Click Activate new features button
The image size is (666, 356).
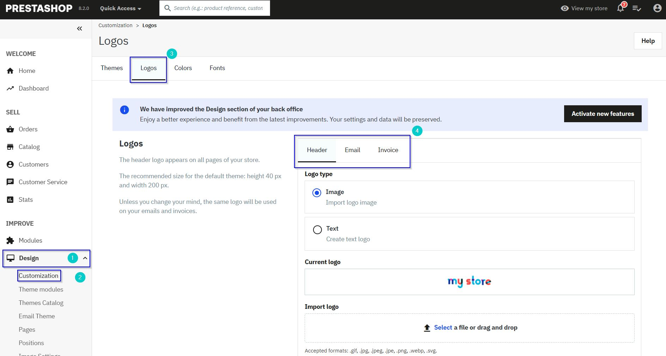tap(603, 114)
